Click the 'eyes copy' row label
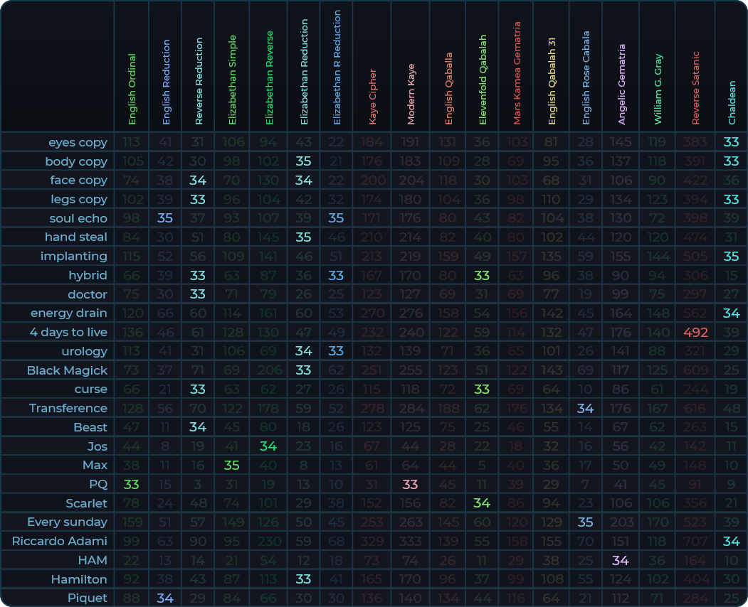The width and height of the screenshot is (748, 607). pyautogui.click(x=78, y=142)
